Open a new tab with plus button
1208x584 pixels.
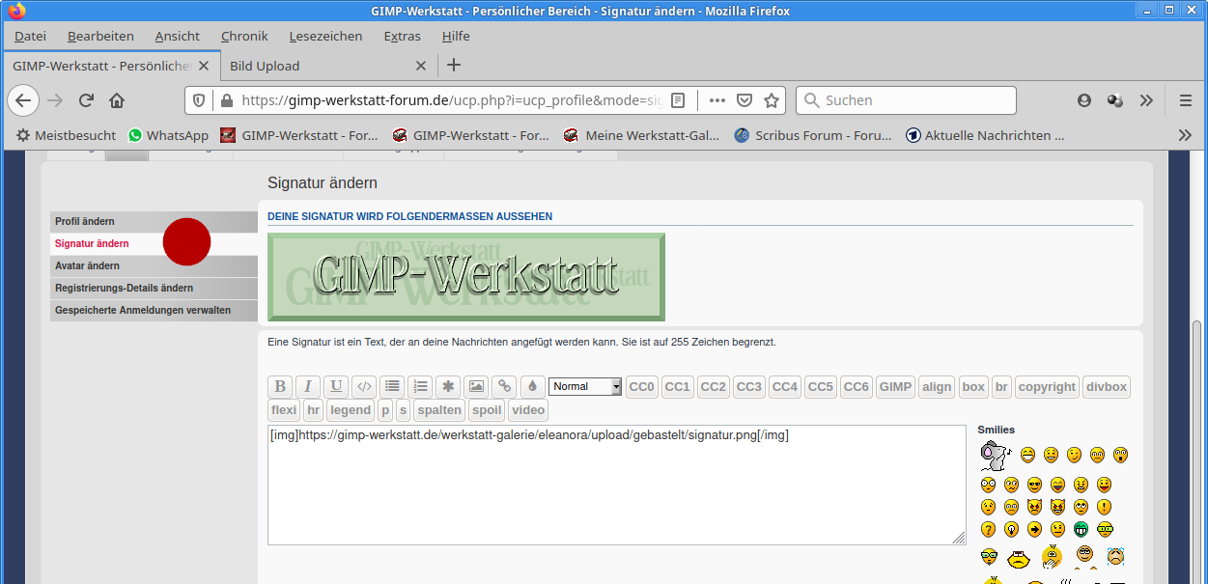[x=454, y=66]
